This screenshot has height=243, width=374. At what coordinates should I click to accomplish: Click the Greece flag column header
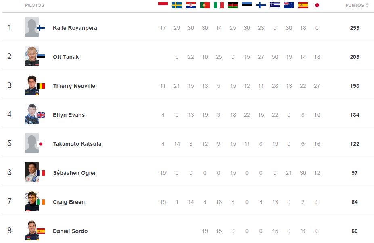(x=275, y=5)
